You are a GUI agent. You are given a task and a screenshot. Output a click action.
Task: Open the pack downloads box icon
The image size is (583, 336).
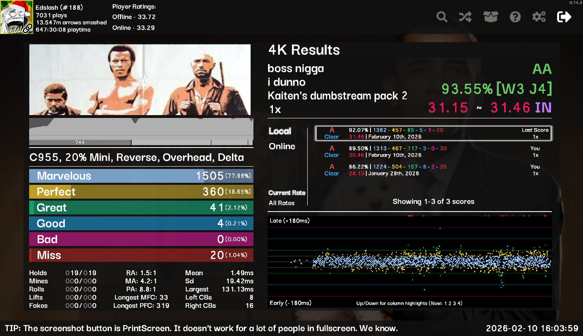point(490,17)
